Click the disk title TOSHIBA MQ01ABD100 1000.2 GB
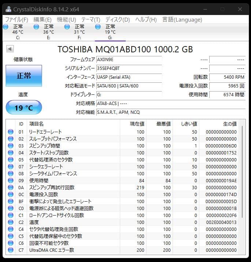 [125, 49]
